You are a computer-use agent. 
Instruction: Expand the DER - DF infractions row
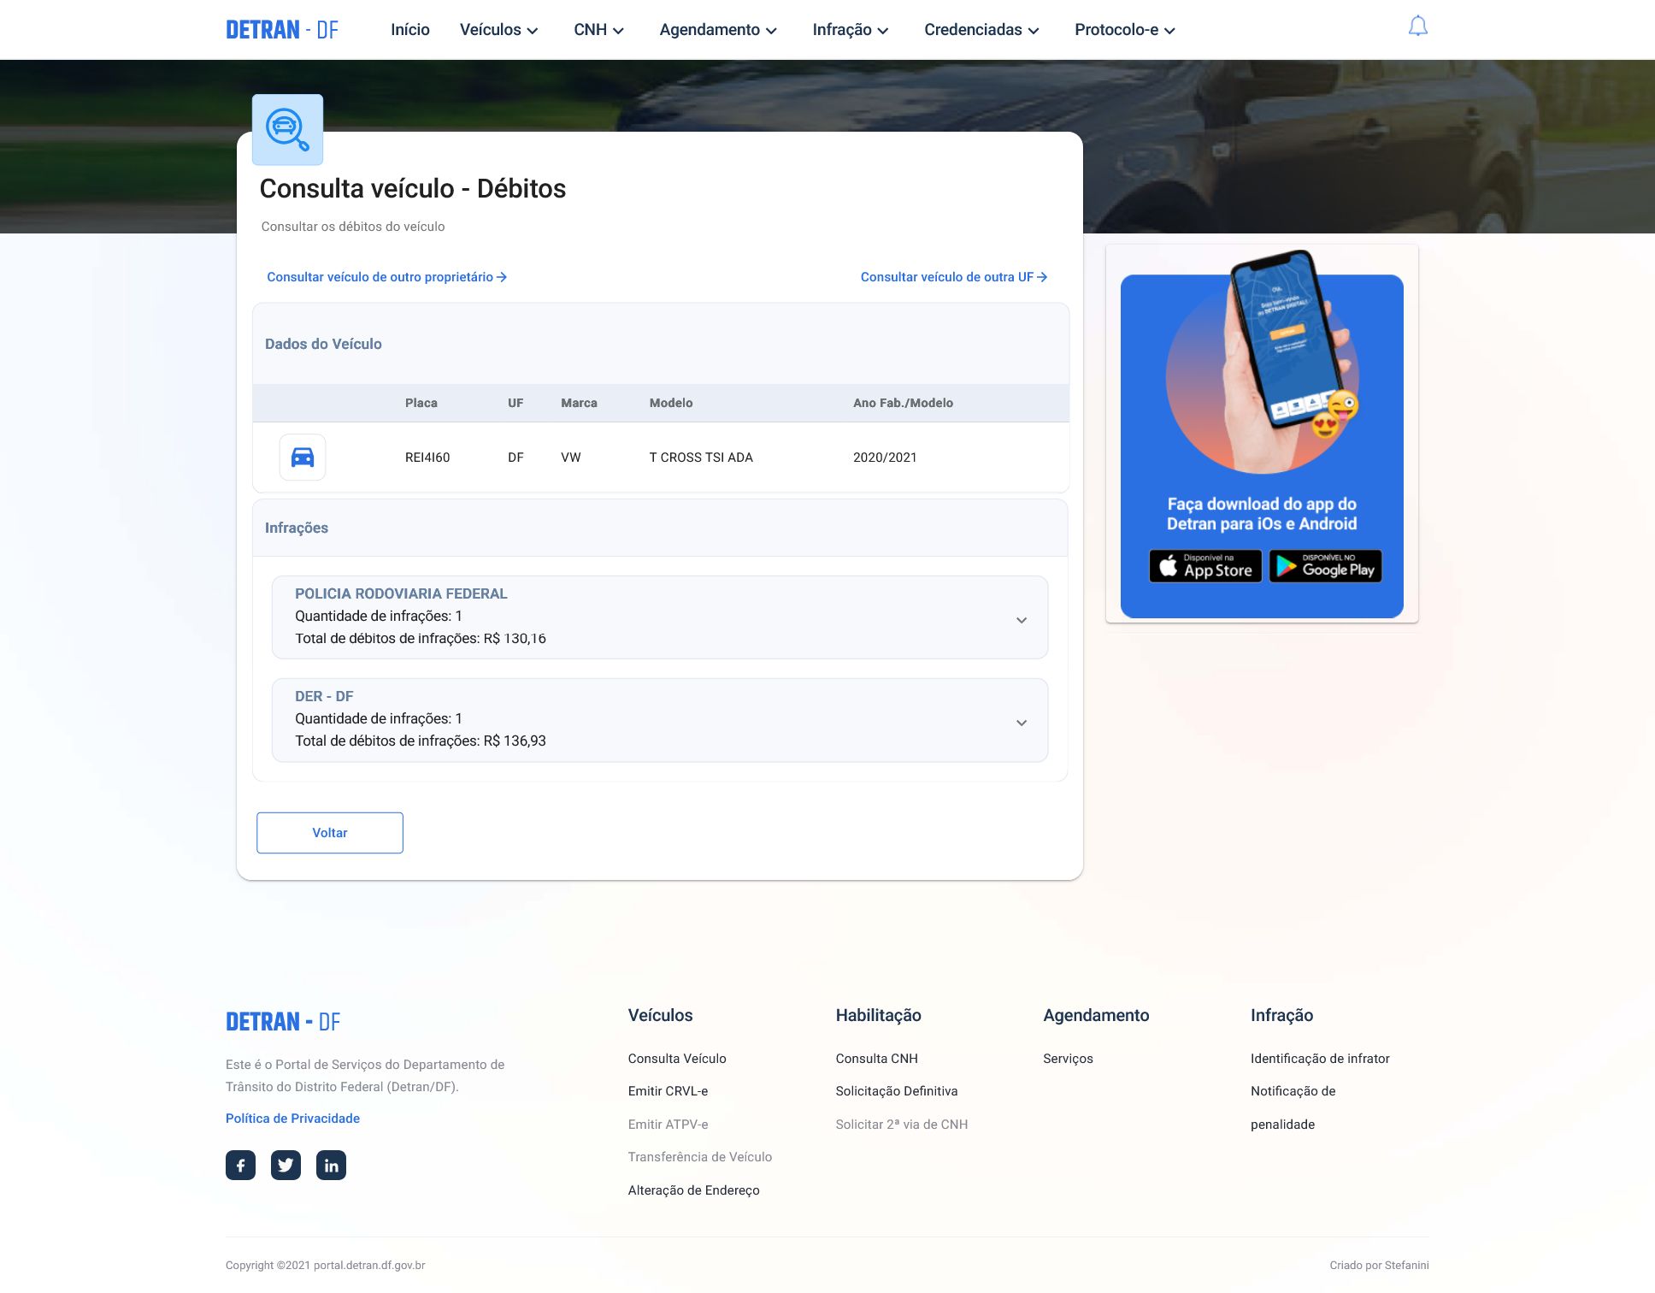[1021, 723]
